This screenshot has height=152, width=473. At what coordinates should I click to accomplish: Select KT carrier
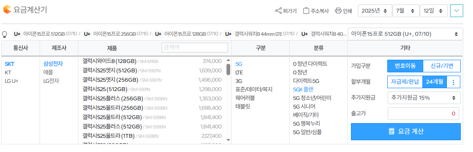click(x=8, y=72)
